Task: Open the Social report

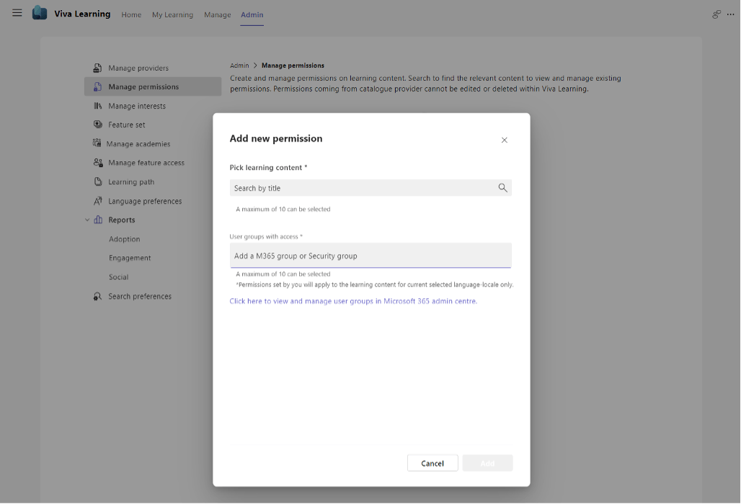Action: click(119, 277)
